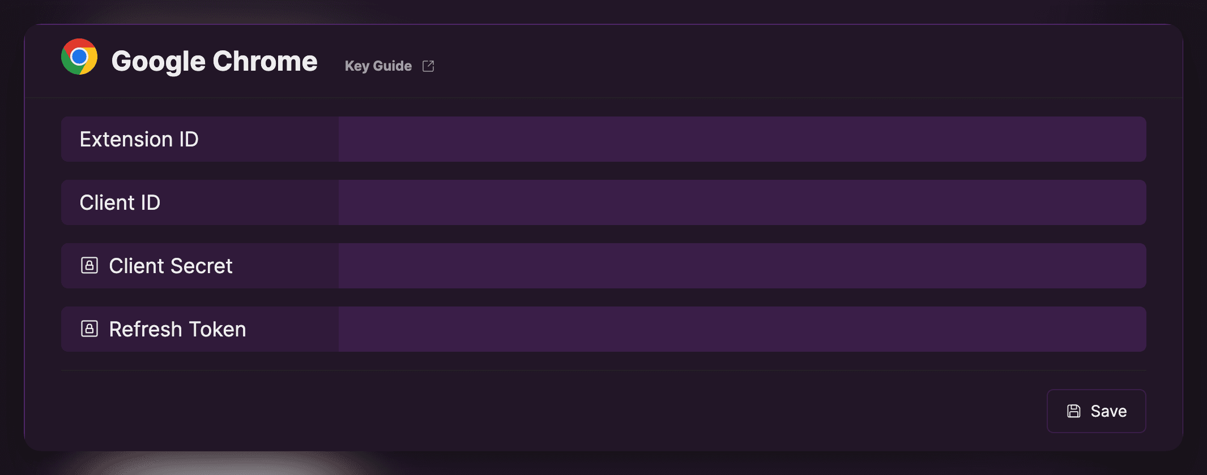This screenshot has width=1207, height=475.
Task: Click the word Guide in Key Guide
Action: 392,66
